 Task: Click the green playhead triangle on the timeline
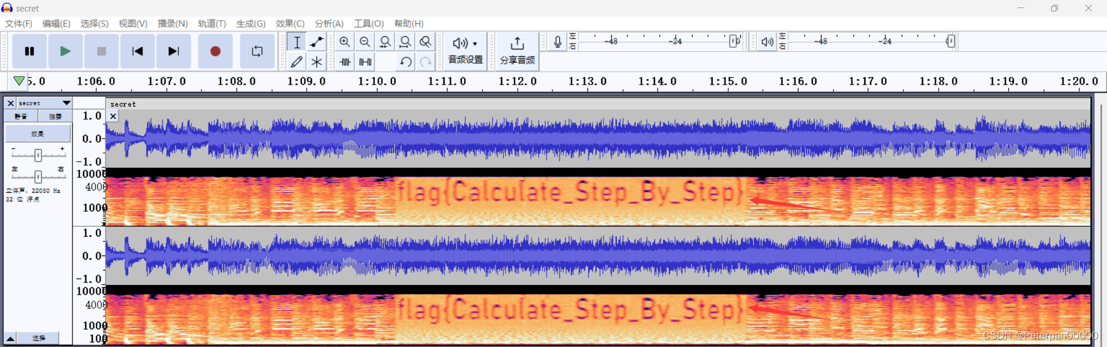click(19, 81)
